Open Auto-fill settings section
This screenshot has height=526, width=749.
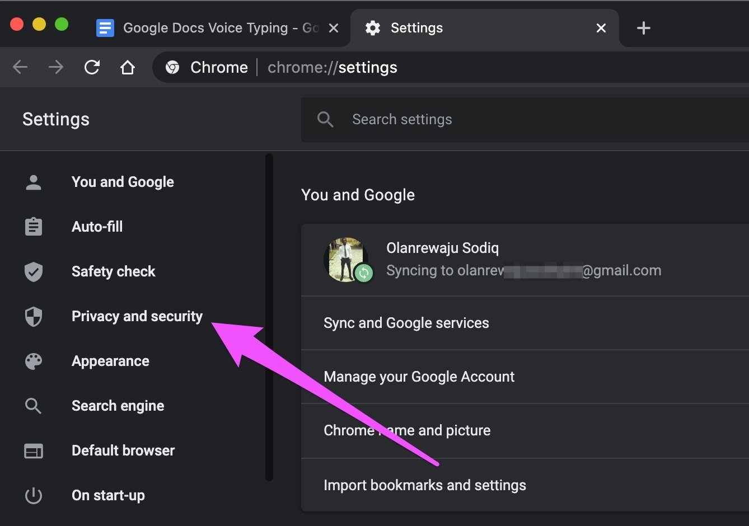pos(97,227)
